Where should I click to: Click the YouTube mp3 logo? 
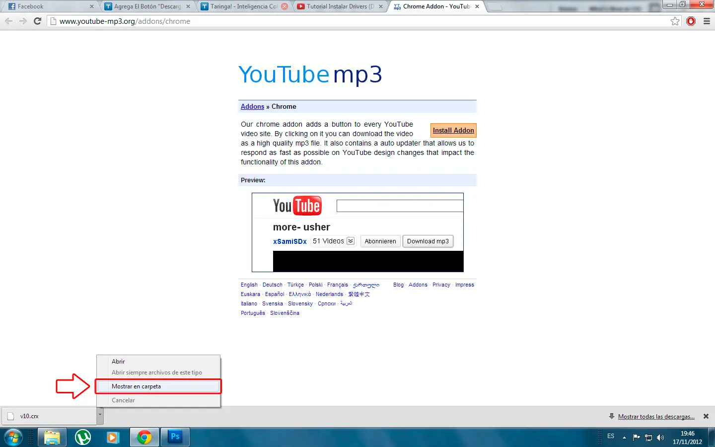click(310, 75)
